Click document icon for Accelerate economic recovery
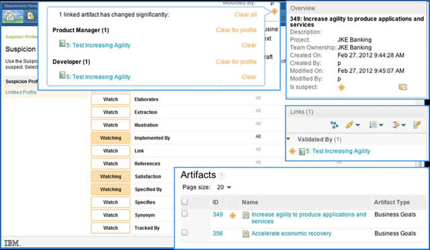 (x=246, y=234)
